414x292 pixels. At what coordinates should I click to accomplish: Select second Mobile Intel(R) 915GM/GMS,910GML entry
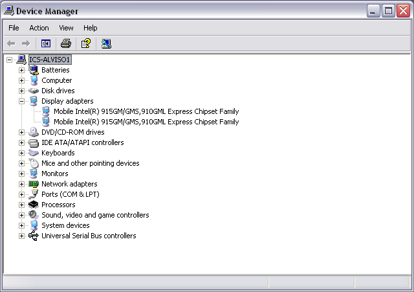[146, 122]
